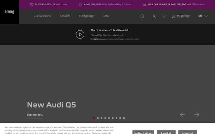Click Electromobility switch now link
The width and height of the screenshot is (215, 134).
(x=51, y=4)
